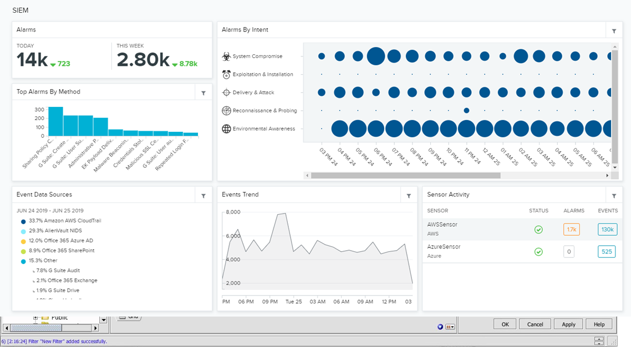Click the Reconnaissance & Probing bubble at 11 PM
Viewport: 631px width, 347px height.
click(466, 111)
